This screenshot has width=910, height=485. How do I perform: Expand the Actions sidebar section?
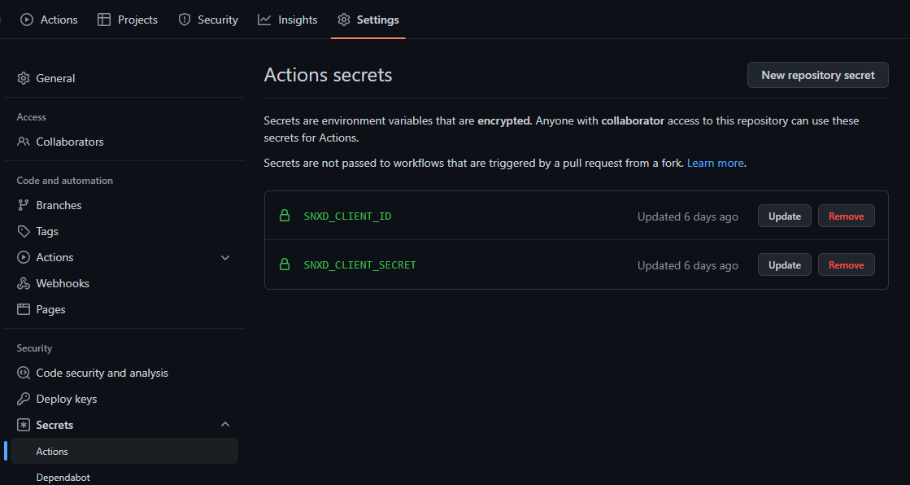pos(225,257)
